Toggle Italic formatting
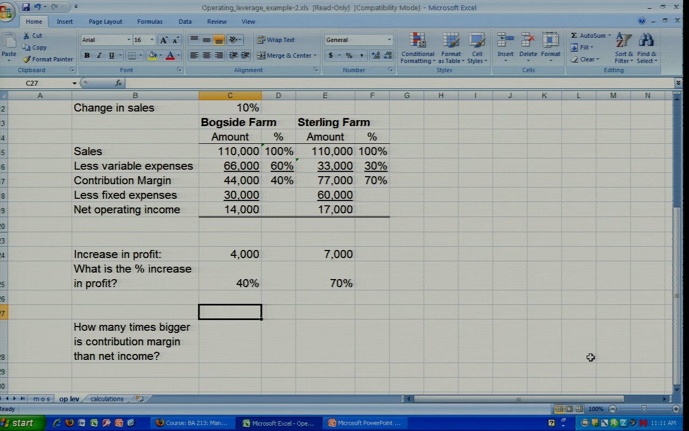Viewport: 689px width, 431px height. coord(100,55)
